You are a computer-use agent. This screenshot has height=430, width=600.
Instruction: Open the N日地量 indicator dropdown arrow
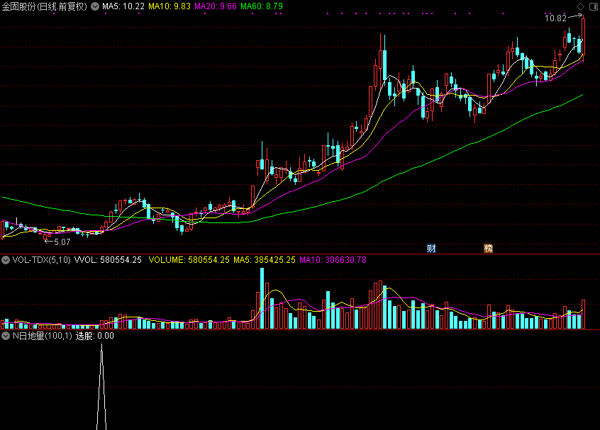(6, 336)
